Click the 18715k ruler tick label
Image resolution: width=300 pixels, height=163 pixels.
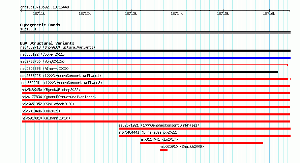tap(223, 13)
